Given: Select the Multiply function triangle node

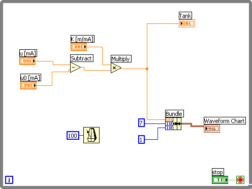Looking at the screenshot, I should 116,68.
